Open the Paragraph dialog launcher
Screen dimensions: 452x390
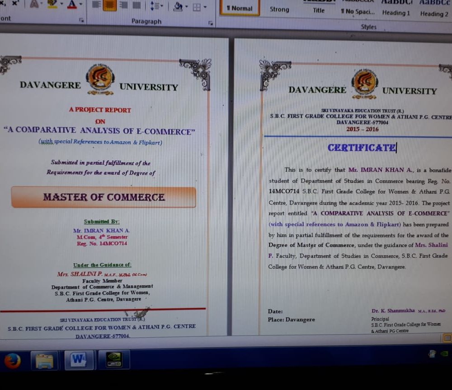pyautogui.click(x=211, y=23)
